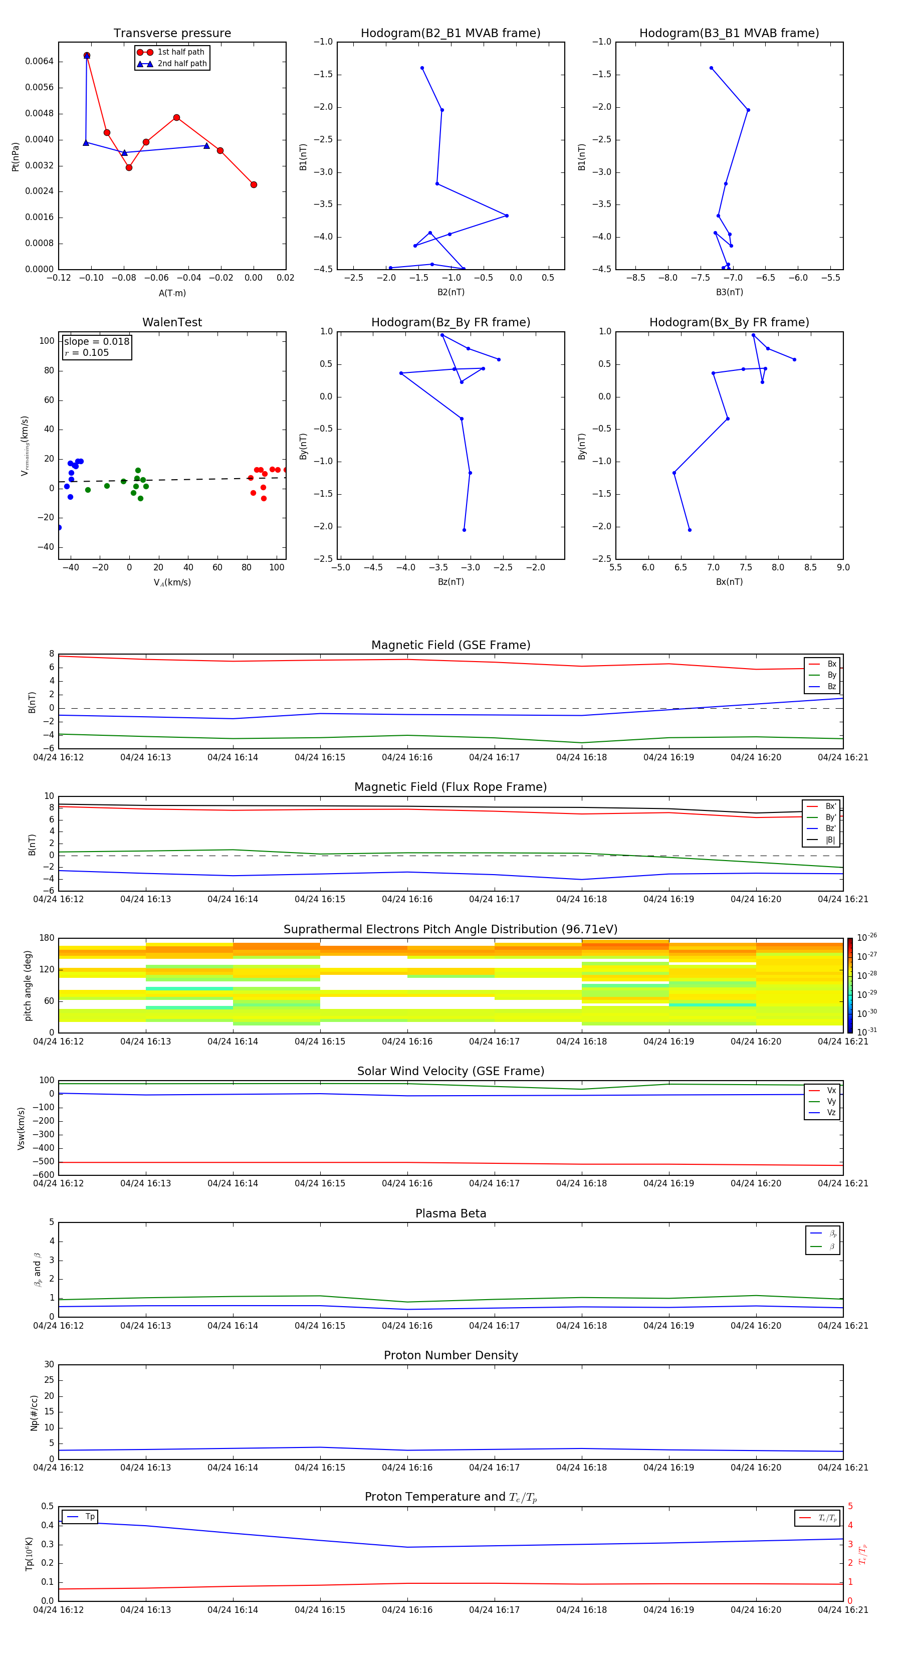Viewport: 902px width, 1654px height.
Task: Click 'Vsw(km/s)' y-axis label
Action: [x=21, y=1128]
